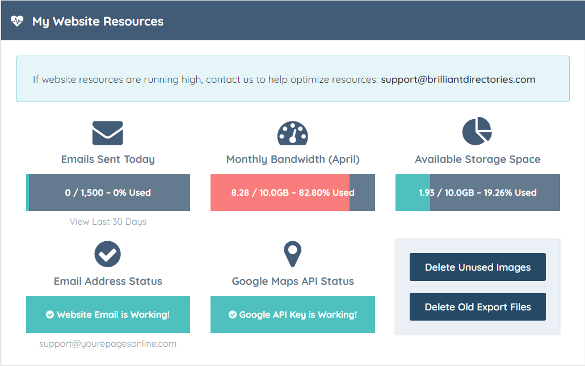Click the map pin icon for Google Maps API
The image size is (585, 366).
coord(292,254)
